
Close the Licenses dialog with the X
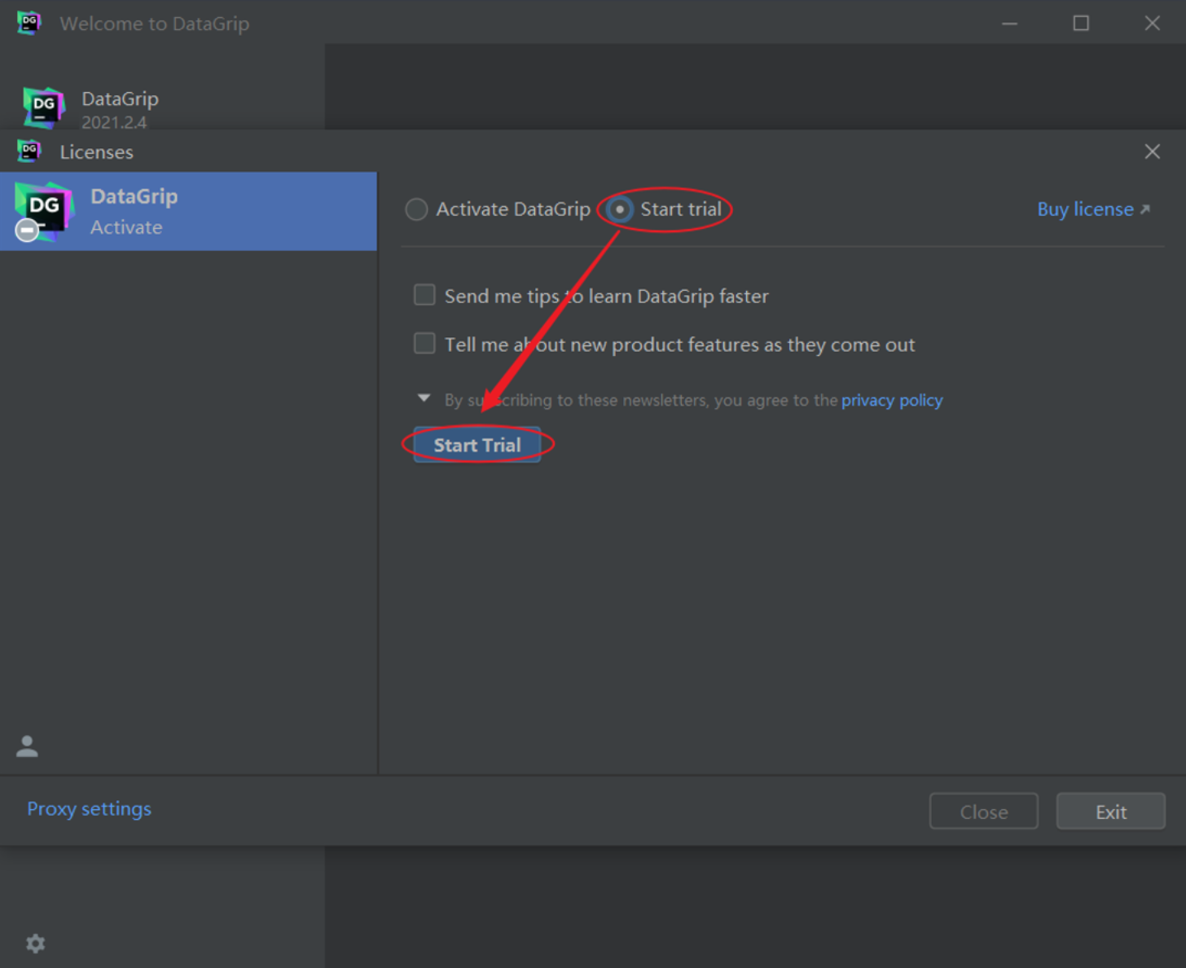[x=1152, y=152]
